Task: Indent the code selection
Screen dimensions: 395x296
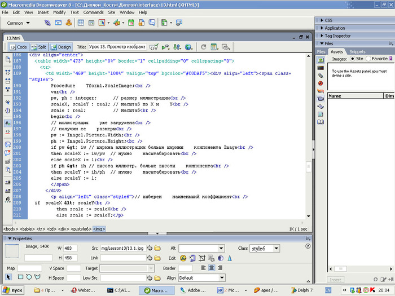Action: coord(8,182)
